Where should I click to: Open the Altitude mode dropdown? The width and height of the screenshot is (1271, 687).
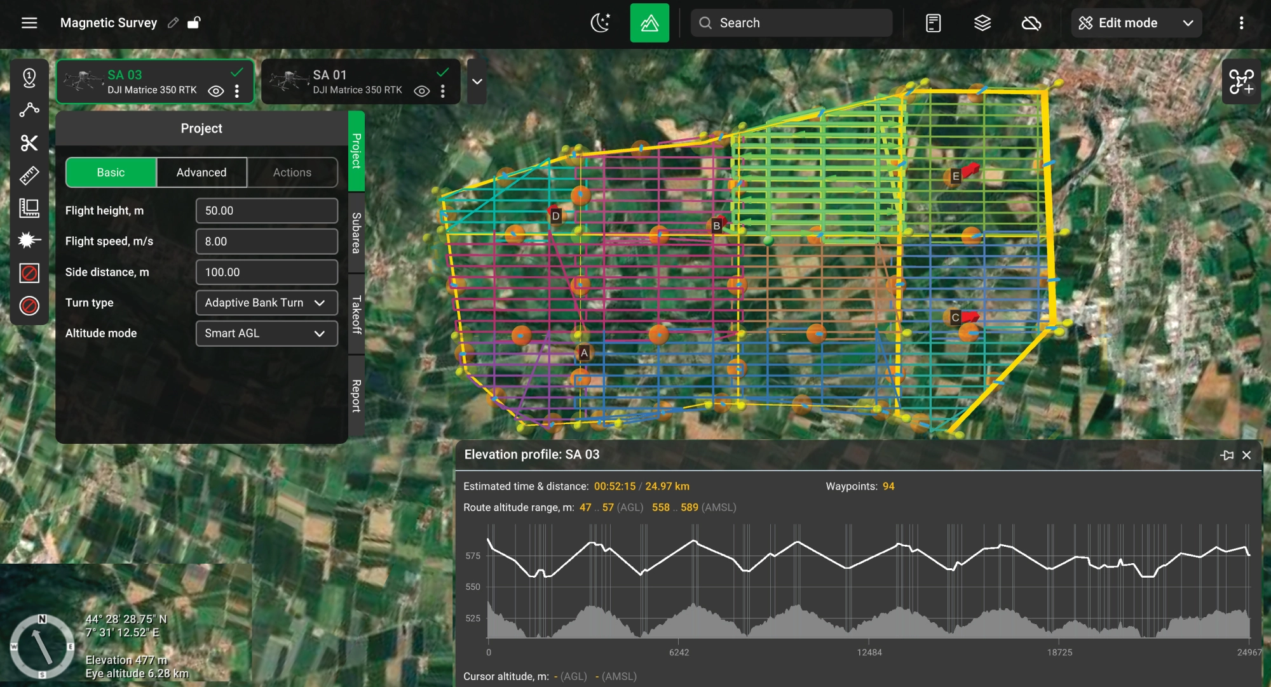[x=266, y=333]
